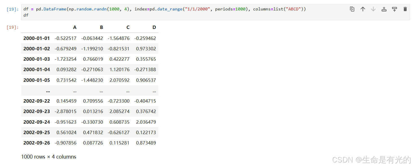Insert a cell above icon
Image resolution: width=412 pixels, height=167 pixels.
384,9
